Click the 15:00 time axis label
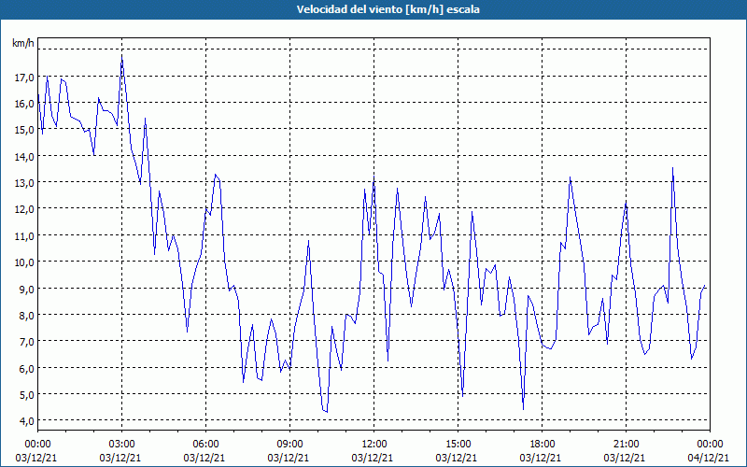The image size is (747, 467). point(458,445)
